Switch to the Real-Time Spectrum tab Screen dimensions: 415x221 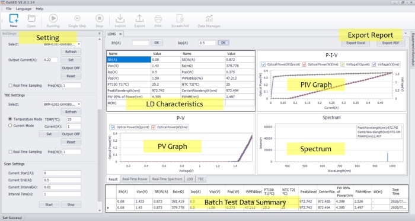(x=167, y=179)
